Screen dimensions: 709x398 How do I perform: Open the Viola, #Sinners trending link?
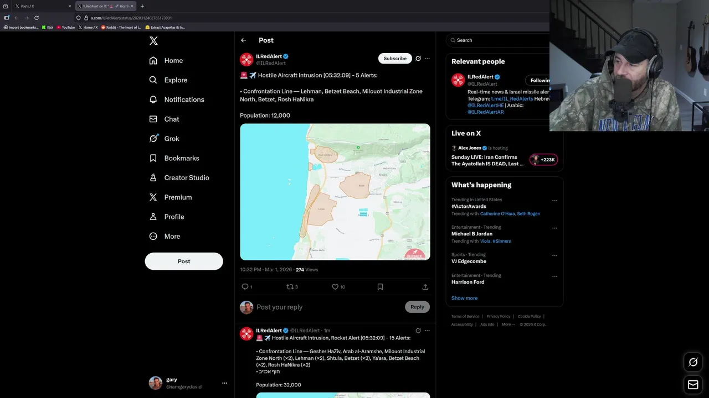point(496,242)
